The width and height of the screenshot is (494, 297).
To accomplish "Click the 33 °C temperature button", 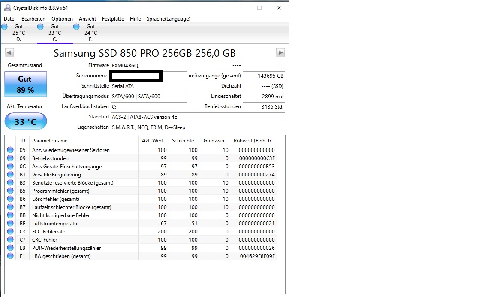I will click(x=26, y=121).
